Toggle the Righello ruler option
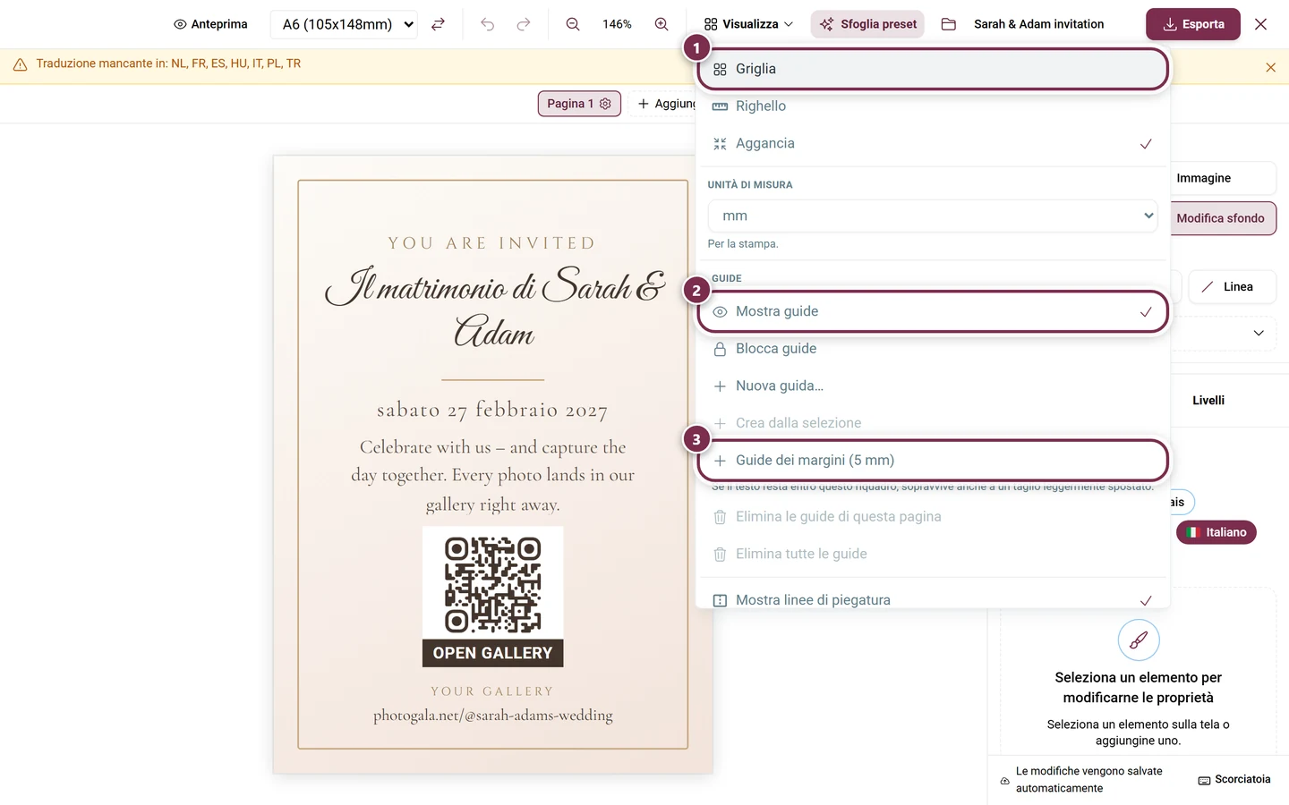 pos(933,106)
